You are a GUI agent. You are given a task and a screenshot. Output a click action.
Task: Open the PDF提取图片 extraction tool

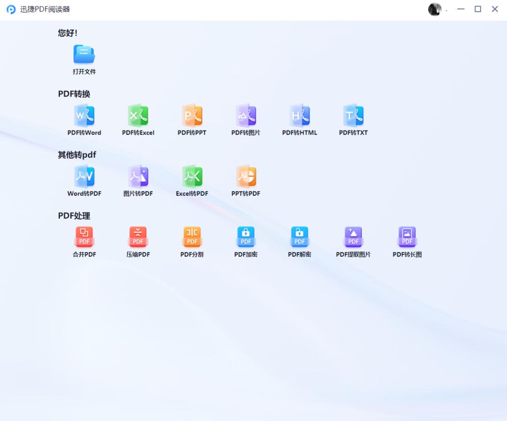pyautogui.click(x=353, y=241)
